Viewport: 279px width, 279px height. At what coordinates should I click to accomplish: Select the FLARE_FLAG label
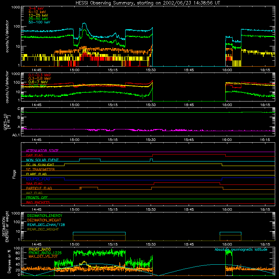[36, 174]
